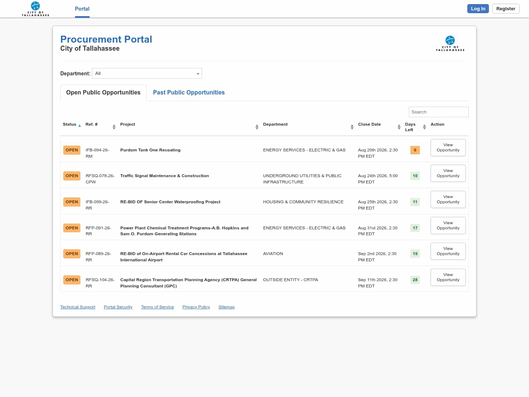
Task: Click 'Capital Region Transportation Planning Agency' project title
Action: click(188, 283)
